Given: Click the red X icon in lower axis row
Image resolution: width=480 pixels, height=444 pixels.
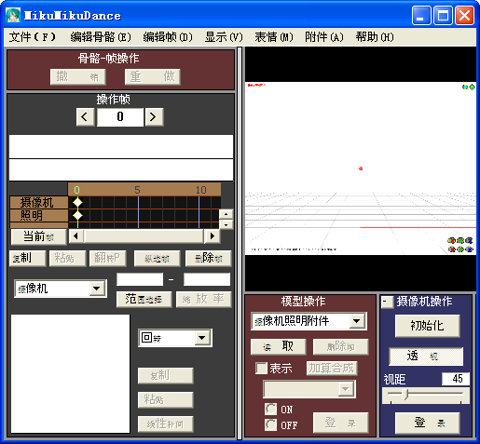Looking at the screenshot, I should (451, 249).
